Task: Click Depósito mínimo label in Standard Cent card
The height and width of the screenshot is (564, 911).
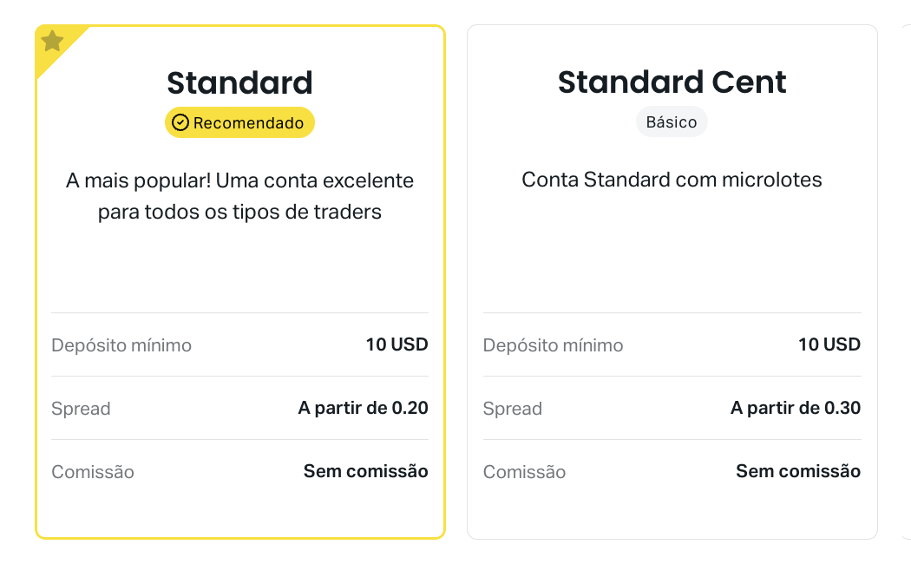Action: (554, 345)
